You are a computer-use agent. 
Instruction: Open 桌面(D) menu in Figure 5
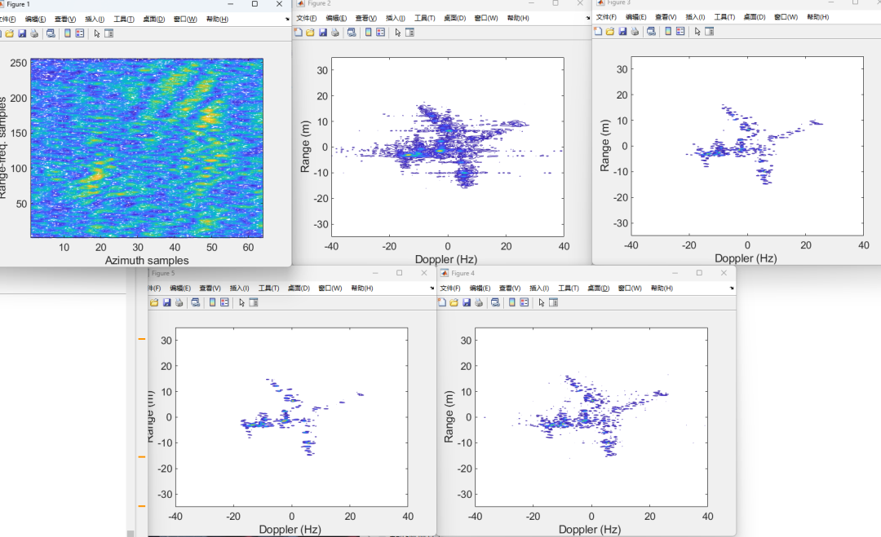click(x=299, y=288)
